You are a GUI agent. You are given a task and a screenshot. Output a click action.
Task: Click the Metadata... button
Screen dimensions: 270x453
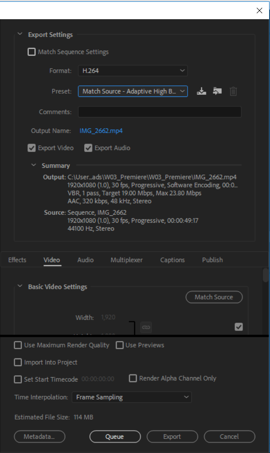pyautogui.click(x=40, y=437)
